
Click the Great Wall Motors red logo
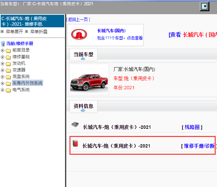pyautogui.click(x=79, y=34)
